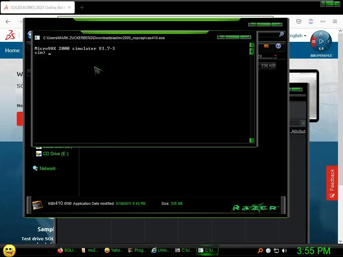Open the volume speaker tray icon
This screenshot has width=343, height=257.
tap(284, 251)
